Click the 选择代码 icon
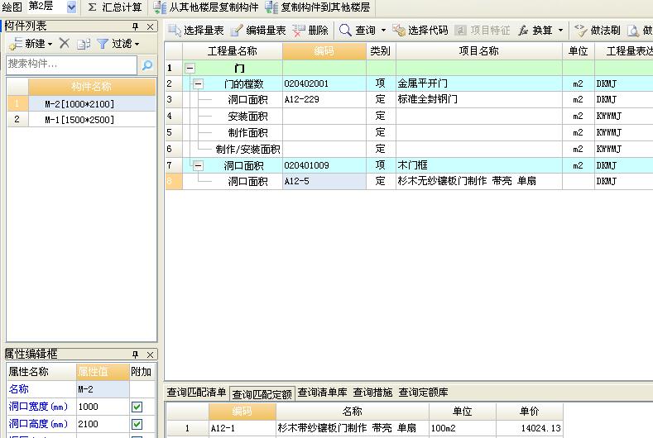 399,30
